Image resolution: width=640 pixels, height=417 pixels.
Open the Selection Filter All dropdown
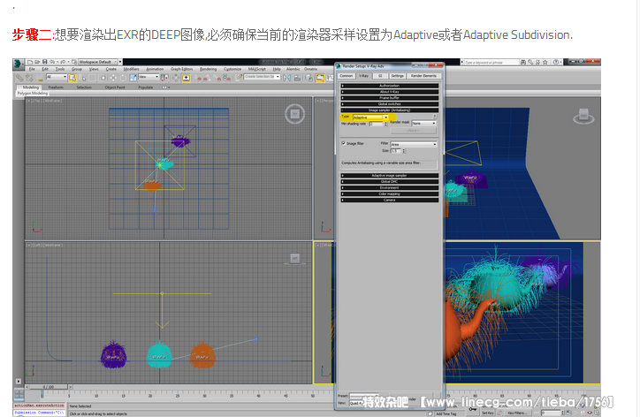57,77
